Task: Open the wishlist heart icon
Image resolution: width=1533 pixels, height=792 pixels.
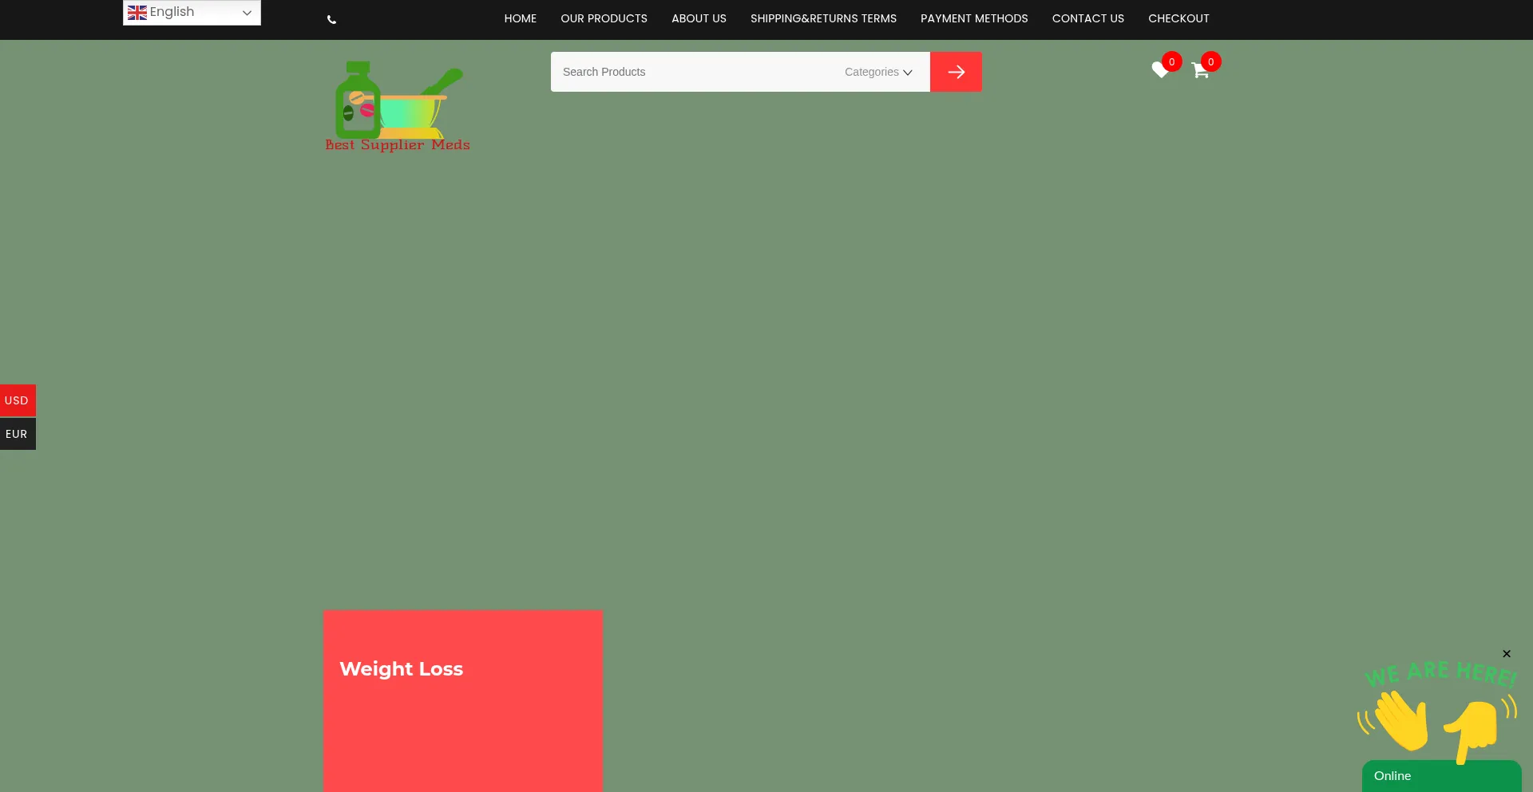Action: point(1160,70)
